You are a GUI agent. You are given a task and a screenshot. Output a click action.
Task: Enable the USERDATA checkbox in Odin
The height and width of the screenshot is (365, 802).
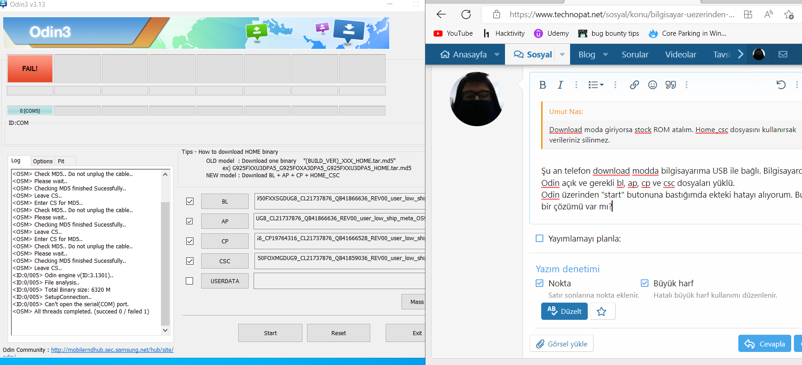(x=190, y=281)
